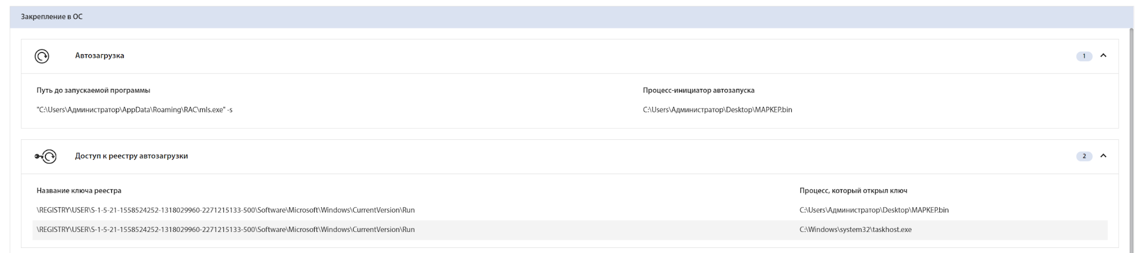The width and height of the screenshot is (1142, 253).
Task: Click the count badge showing 1
Action: coord(1084,56)
